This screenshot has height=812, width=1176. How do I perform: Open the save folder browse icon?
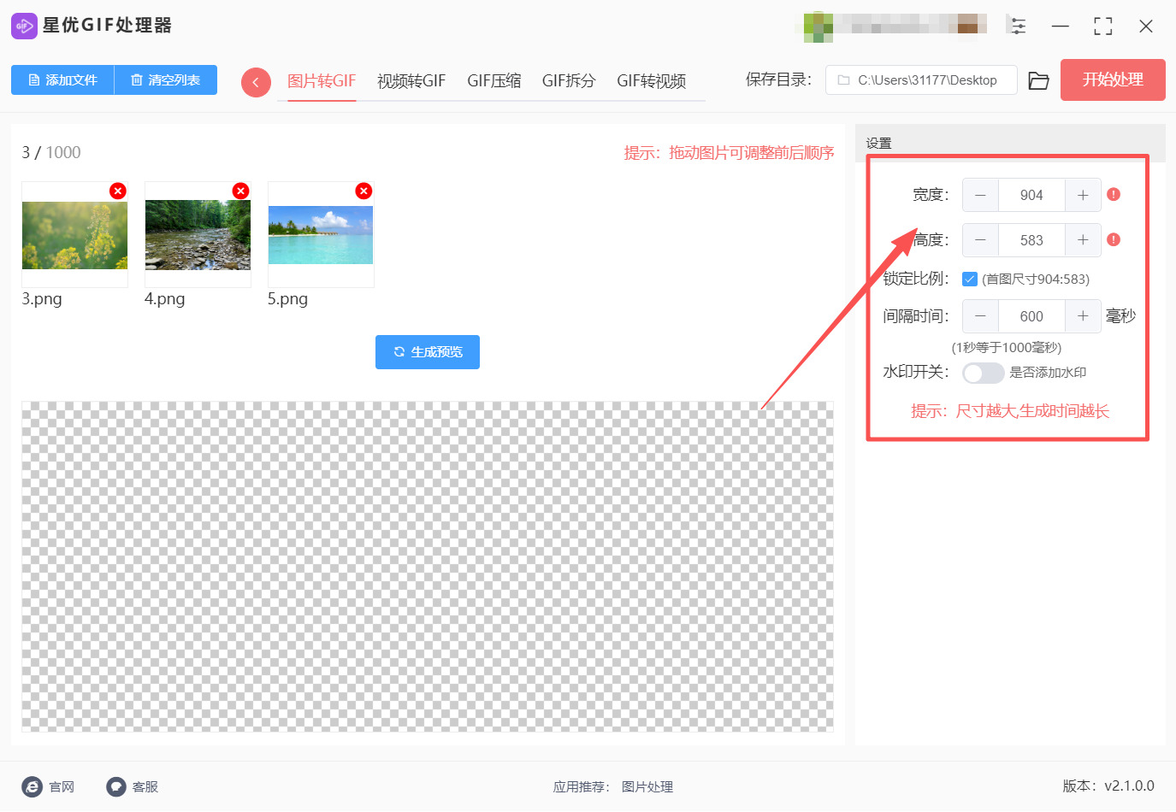tap(1039, 80)
